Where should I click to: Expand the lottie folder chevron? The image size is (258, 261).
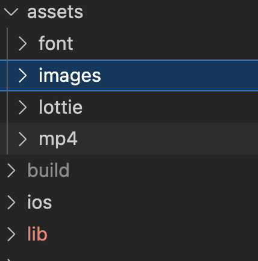22,107
